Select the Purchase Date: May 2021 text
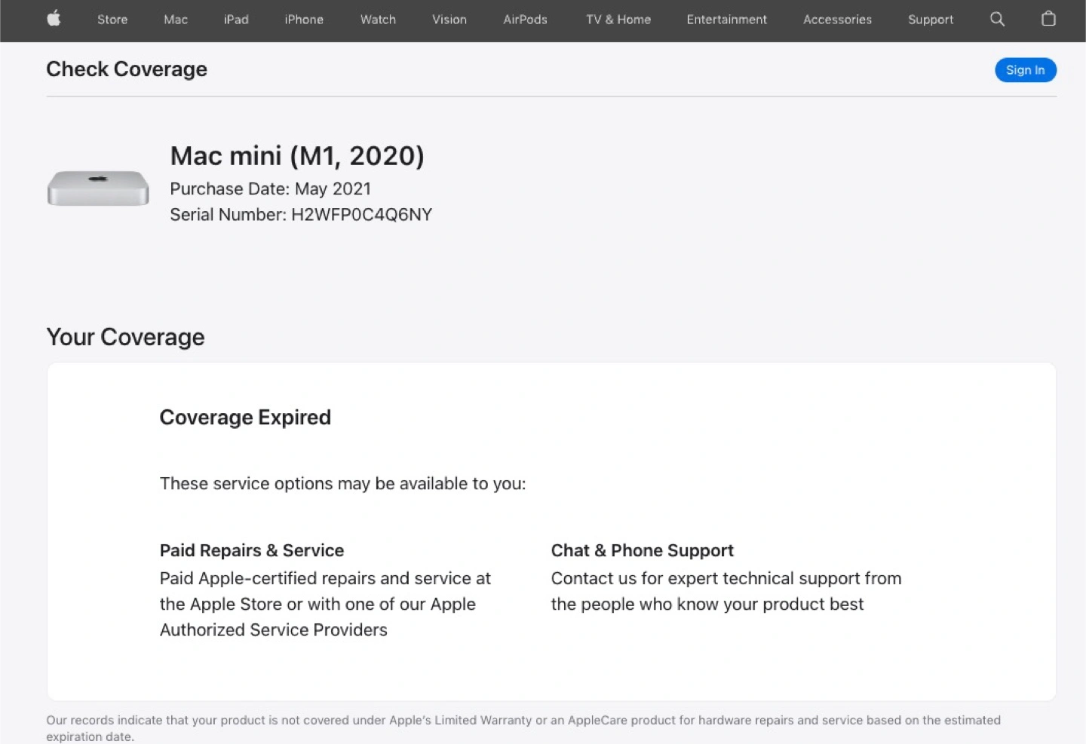 [270, 188]
